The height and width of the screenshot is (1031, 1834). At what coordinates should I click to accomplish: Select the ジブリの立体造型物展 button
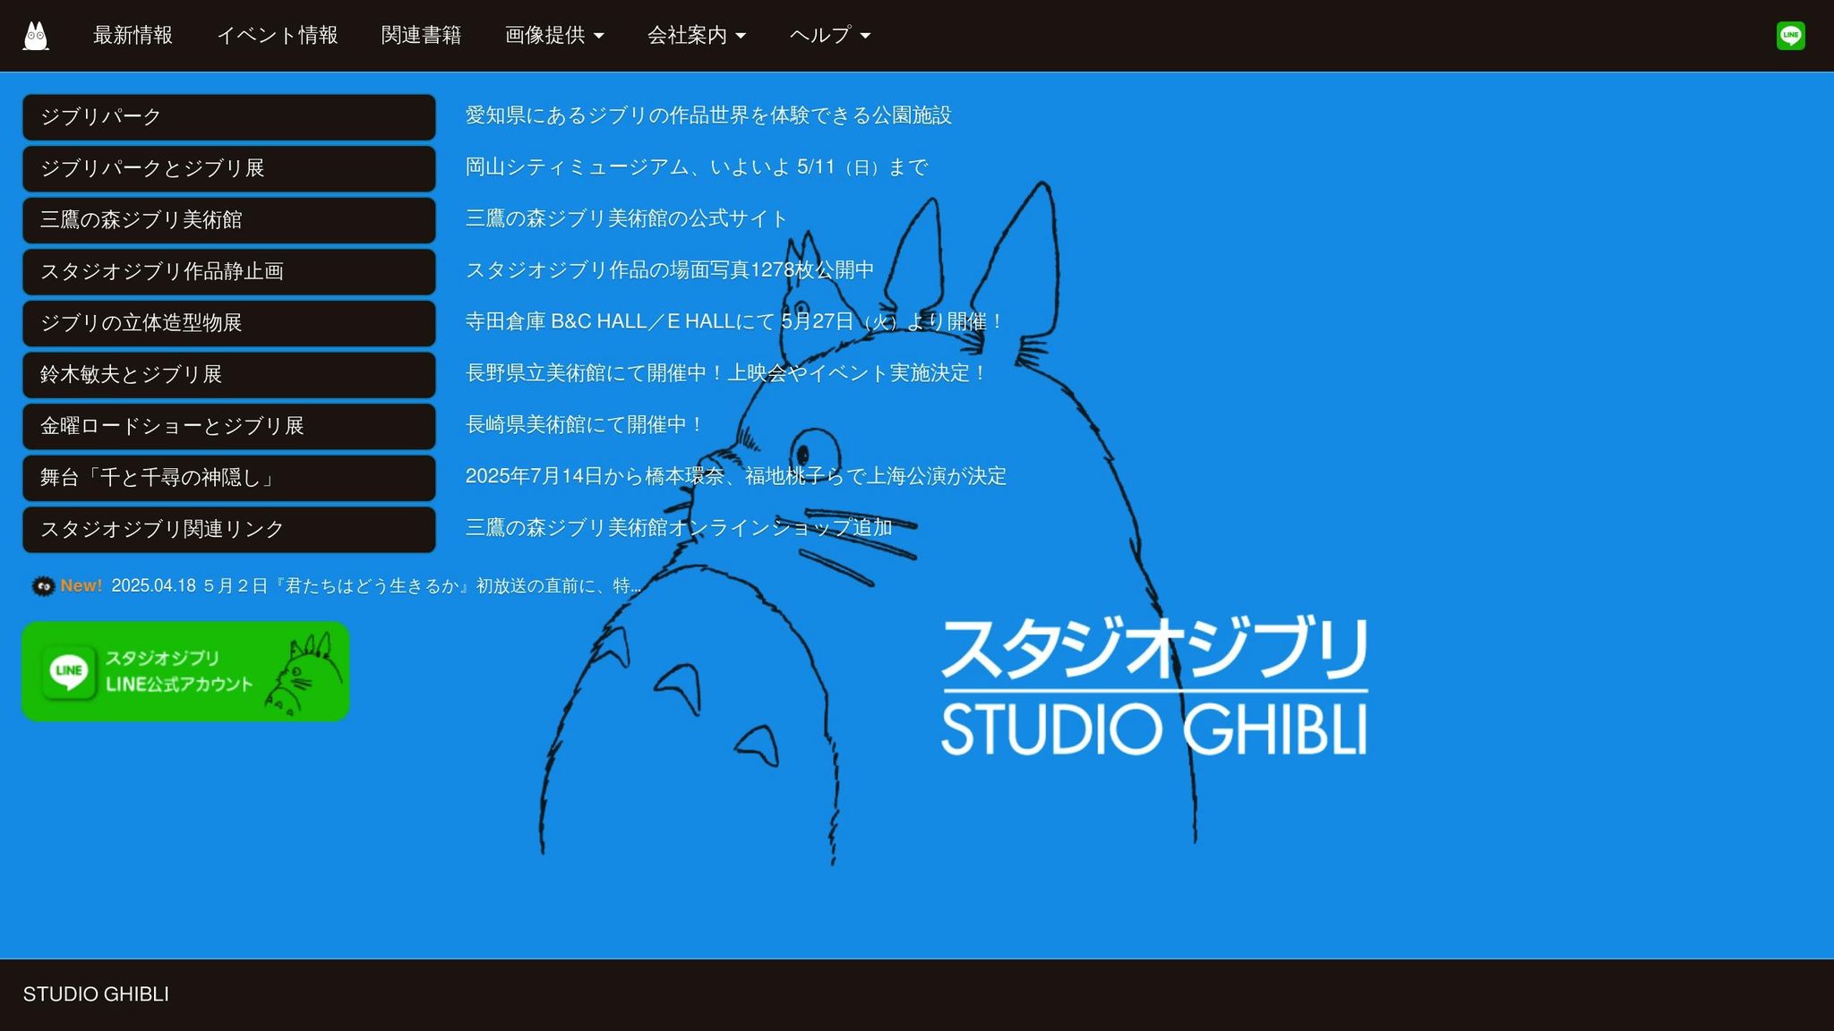(229, 323)
